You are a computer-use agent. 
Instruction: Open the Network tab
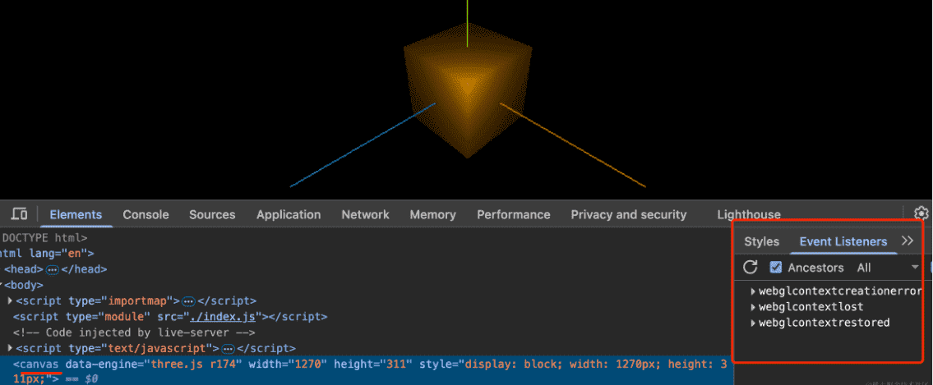pos(365,215)
